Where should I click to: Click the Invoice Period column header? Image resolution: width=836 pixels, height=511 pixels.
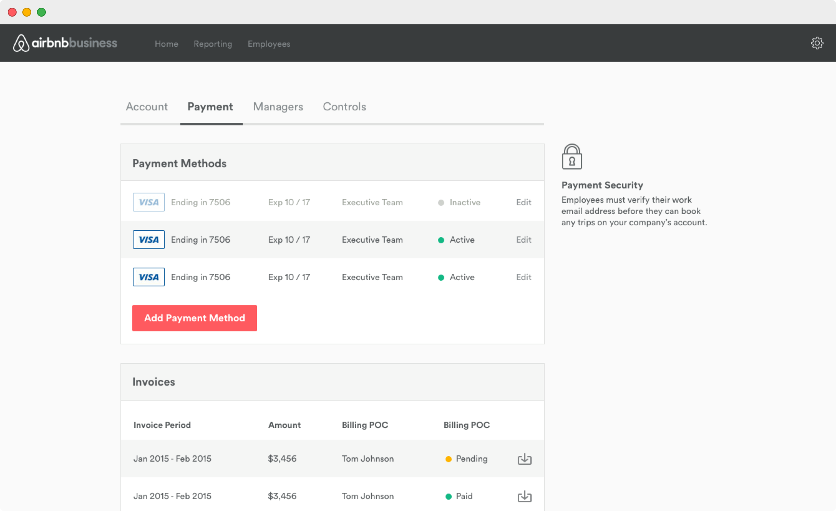(x=162, y=425)
